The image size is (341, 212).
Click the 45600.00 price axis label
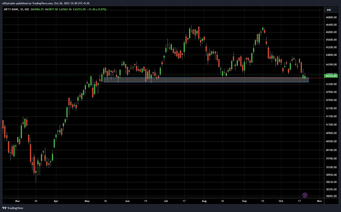[x=331, y=40]
